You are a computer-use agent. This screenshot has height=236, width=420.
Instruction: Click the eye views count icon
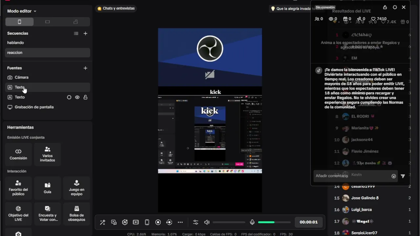[331, 19]
